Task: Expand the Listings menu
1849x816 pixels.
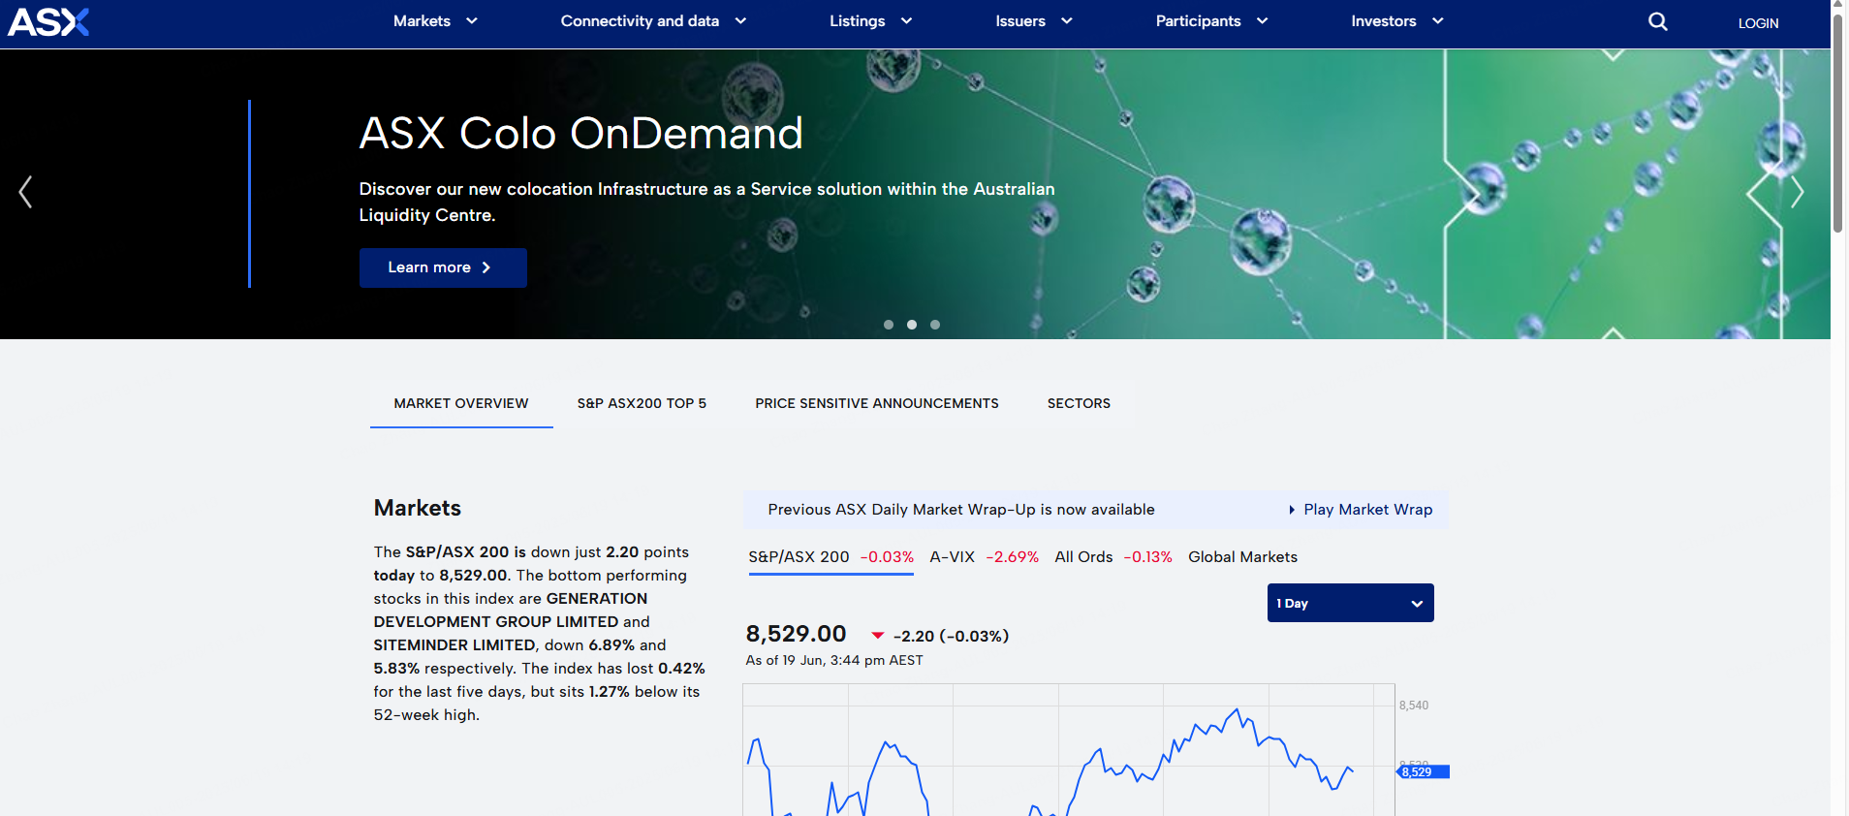Action: coord(870,21)
